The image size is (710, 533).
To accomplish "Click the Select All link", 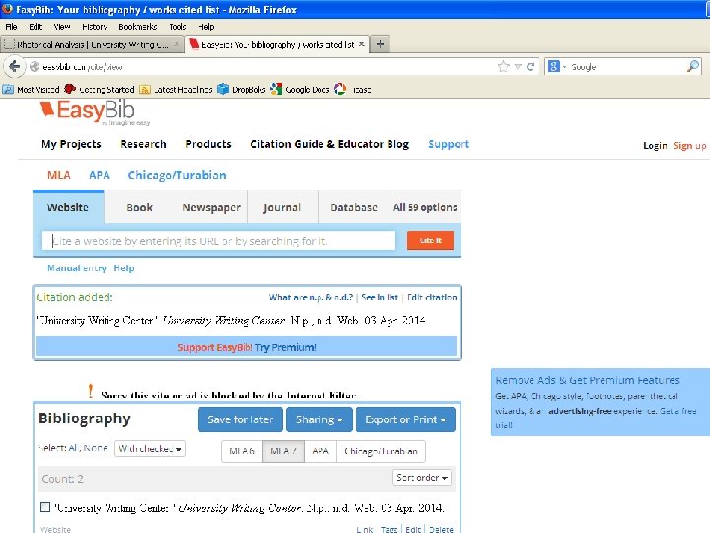I will pos(73,448).
